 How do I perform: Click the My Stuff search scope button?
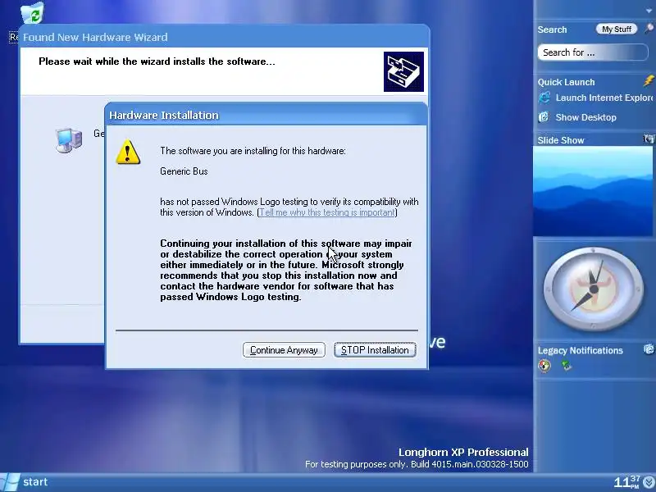[617, 29]
